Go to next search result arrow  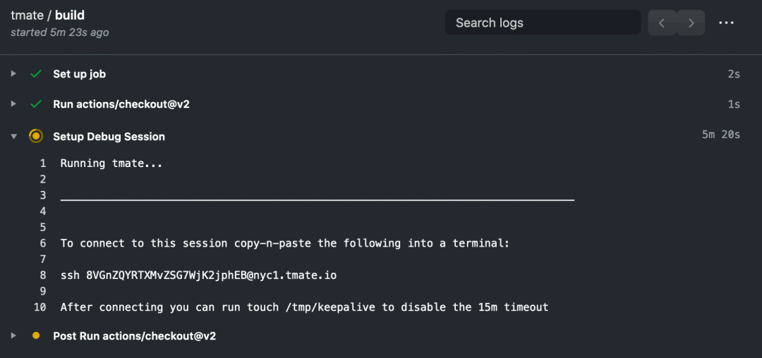pyautogui.click(x=691, y=23)
